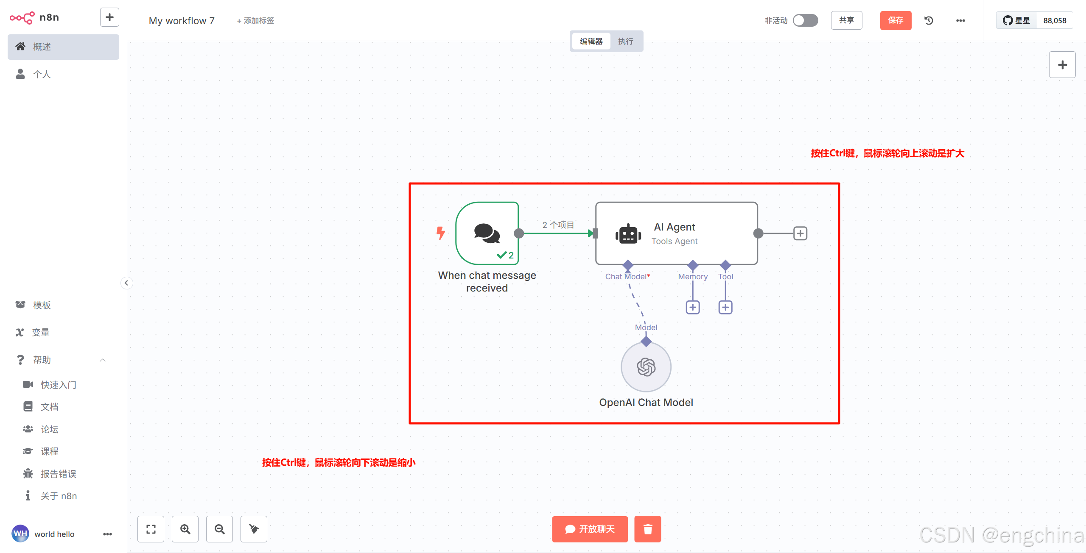Switch to the 执行 executions tab
1086x553 pixels.
coord(625,41)
